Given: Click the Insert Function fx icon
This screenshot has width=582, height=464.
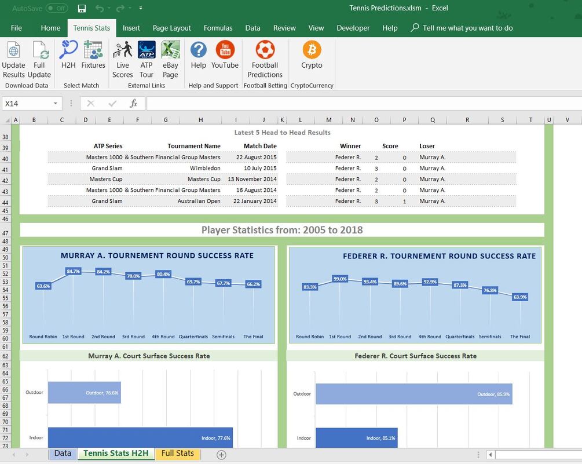Looking at the screenshot, I should (134, 104).
